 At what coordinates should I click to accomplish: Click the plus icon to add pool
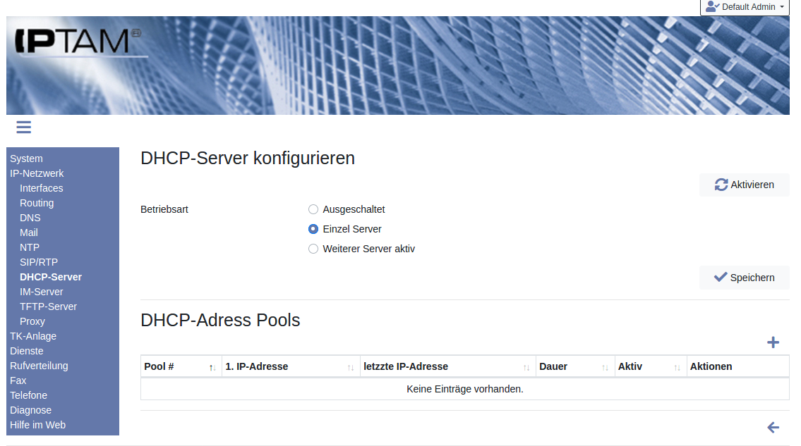point(773,342)
